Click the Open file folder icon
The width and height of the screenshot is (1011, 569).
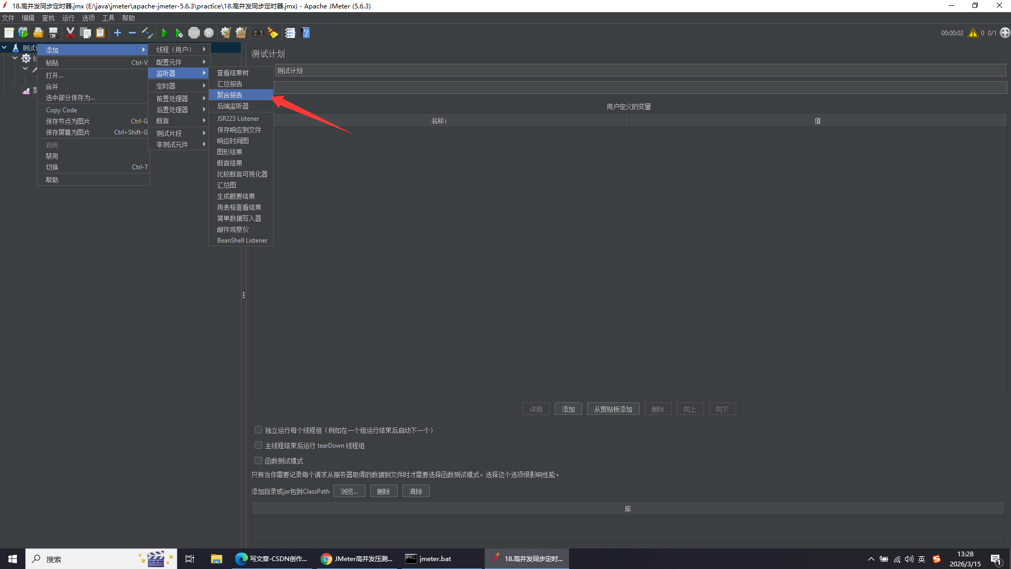click(x=38, y=33)
